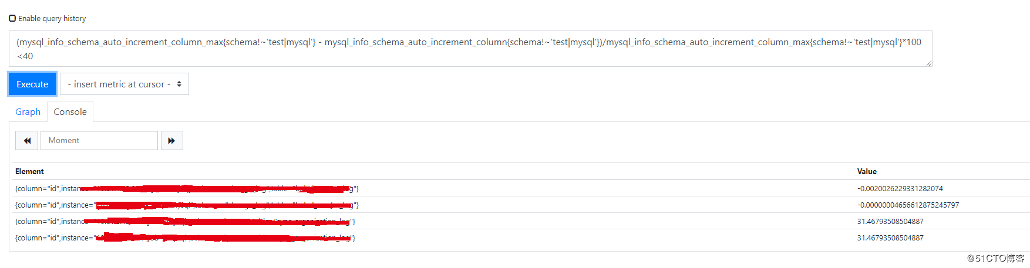Focus the Moment time input field
The image size is (1030, 268).
pyautogui.click(x=99, y=141)
